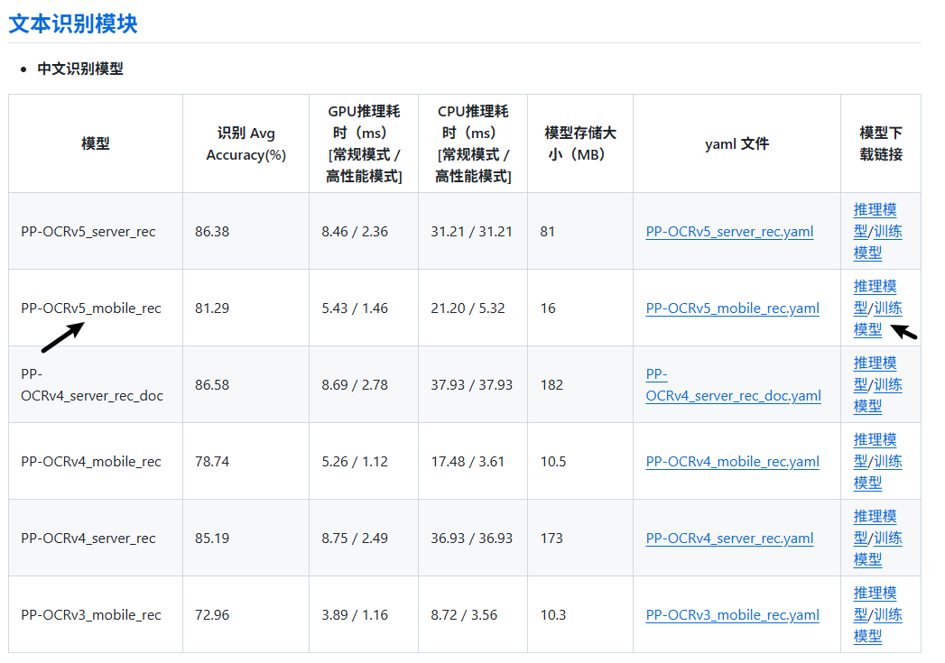
Task: Open the PP-OCRv4_server_rec.yaml file link
Action: click(729, 539)
